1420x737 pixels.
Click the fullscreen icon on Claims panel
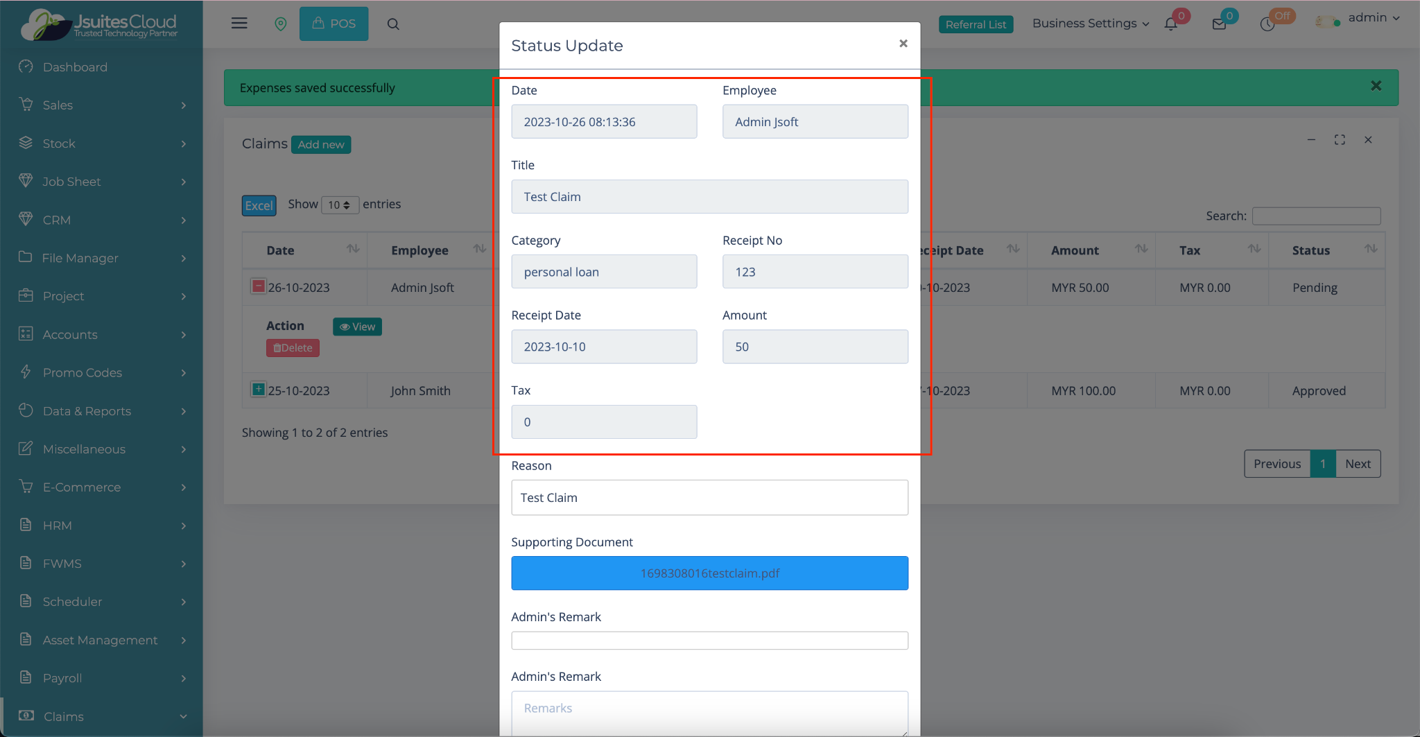[x=1340, y=140]
